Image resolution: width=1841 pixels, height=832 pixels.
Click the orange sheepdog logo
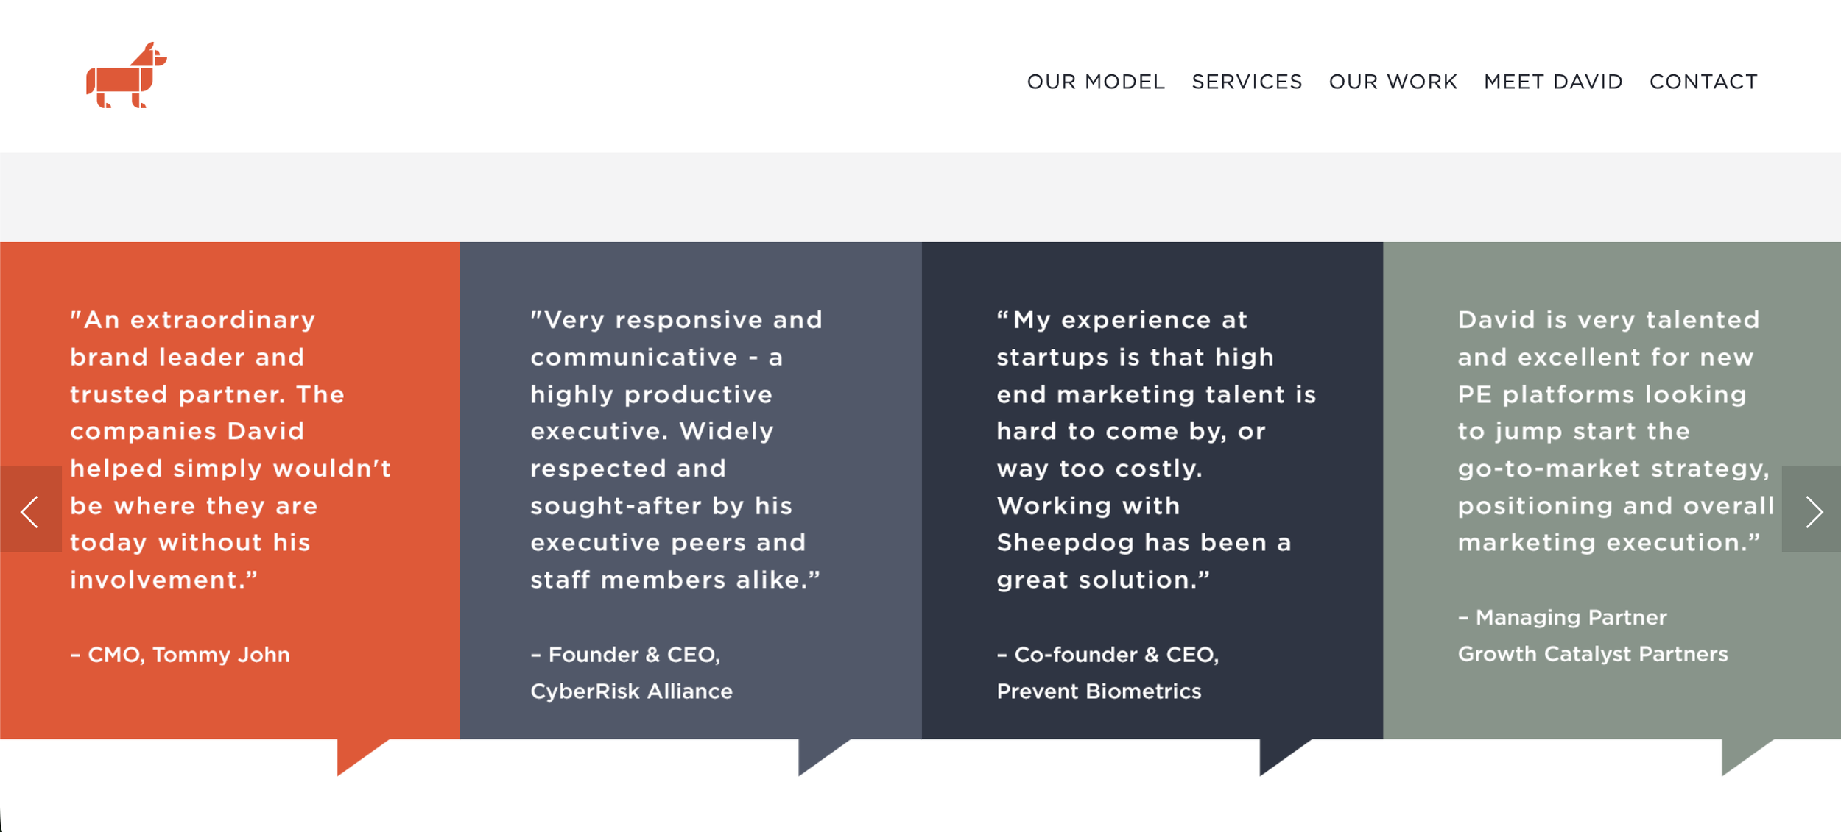point(127,75)
